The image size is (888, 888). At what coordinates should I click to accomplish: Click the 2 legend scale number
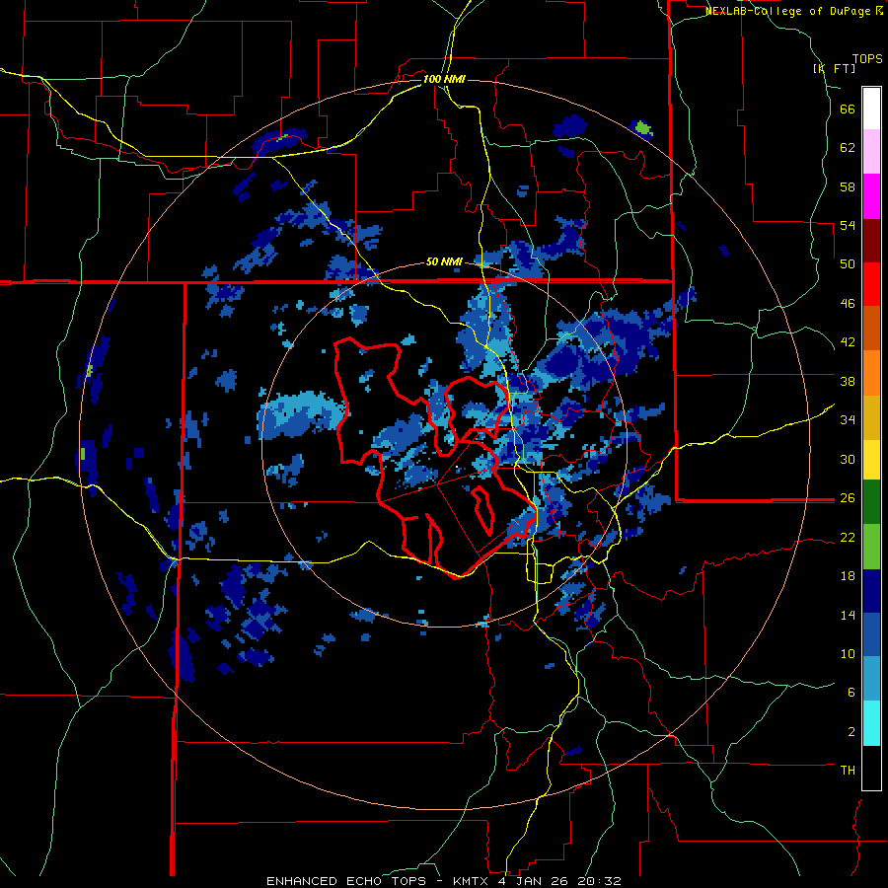pos(851,732)
